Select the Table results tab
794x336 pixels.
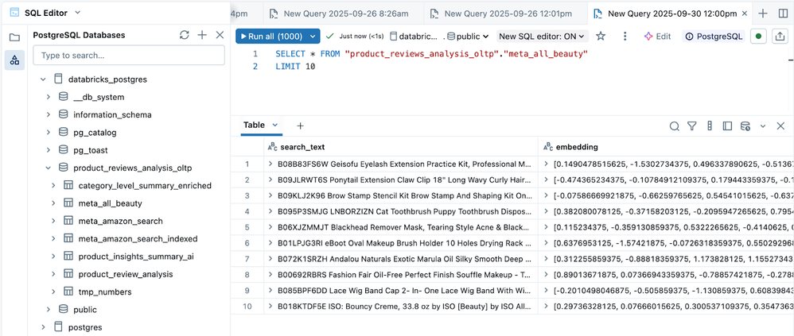pos(255,126)
